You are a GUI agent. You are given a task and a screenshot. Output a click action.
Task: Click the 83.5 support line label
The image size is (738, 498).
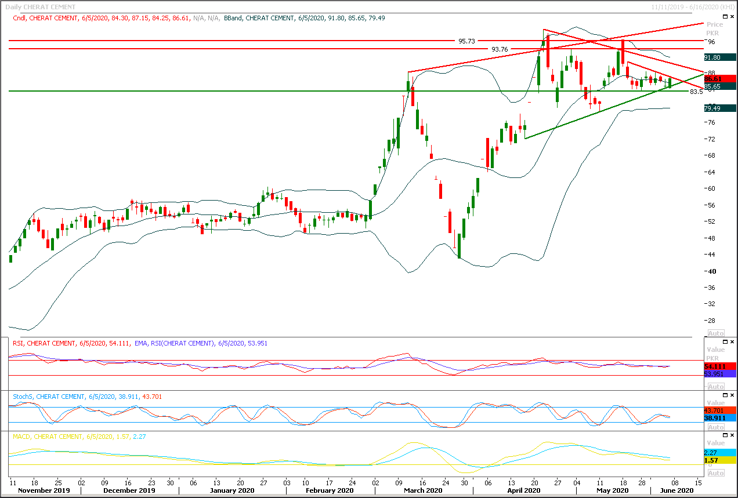pos(696,92)
